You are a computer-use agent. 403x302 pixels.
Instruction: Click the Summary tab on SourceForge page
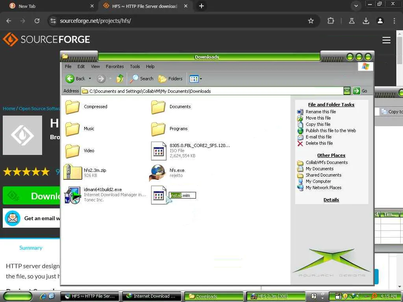coord(31,248)
